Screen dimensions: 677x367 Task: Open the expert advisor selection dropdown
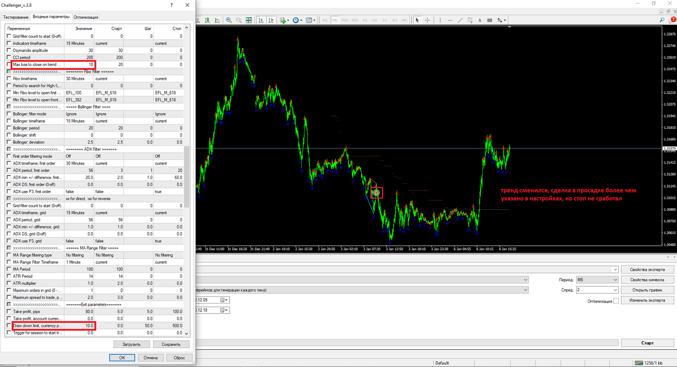[615, 269]
